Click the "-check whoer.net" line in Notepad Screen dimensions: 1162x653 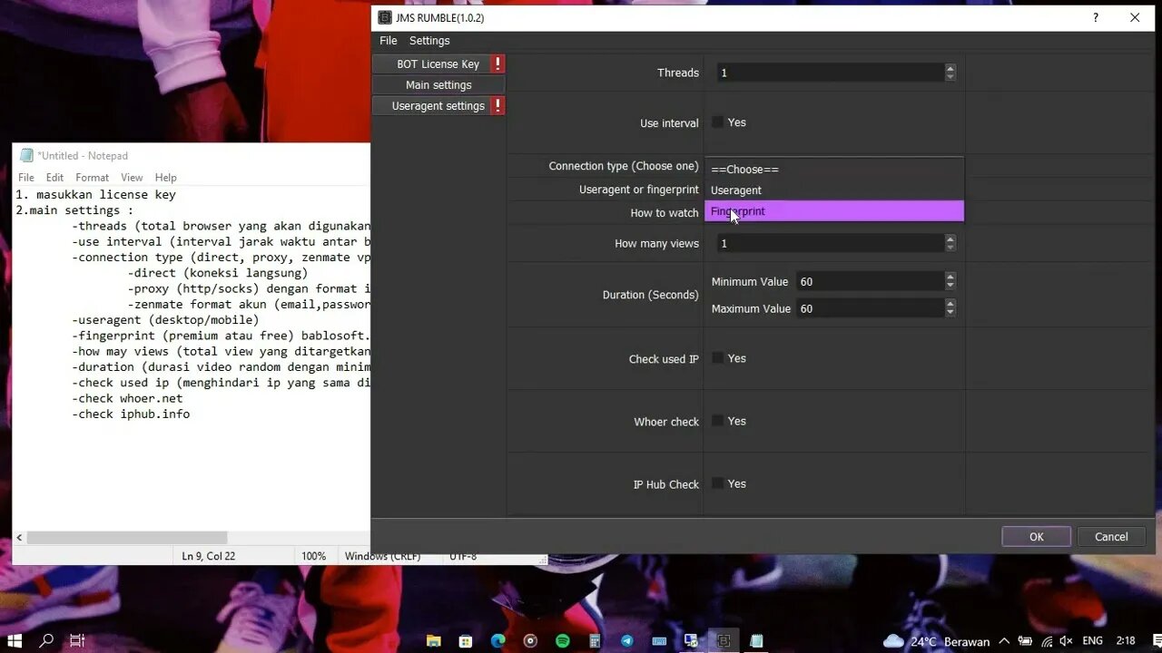[x=127, y=398]
